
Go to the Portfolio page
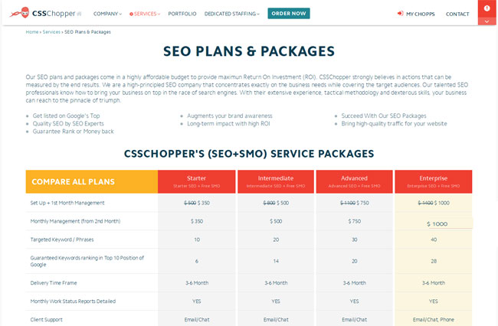(x=182, y=14)
